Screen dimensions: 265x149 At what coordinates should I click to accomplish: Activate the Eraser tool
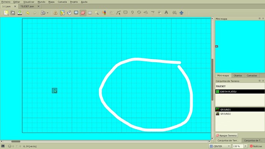(x=83, y=13)
